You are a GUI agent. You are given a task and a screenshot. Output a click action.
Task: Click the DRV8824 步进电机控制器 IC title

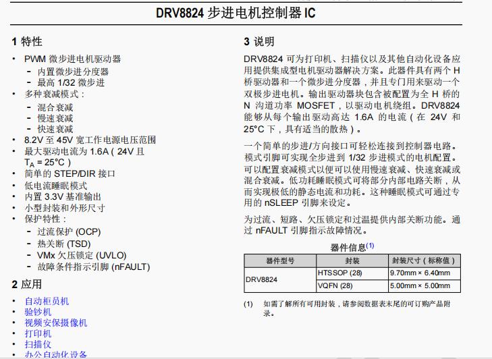(x=245, y=13)
